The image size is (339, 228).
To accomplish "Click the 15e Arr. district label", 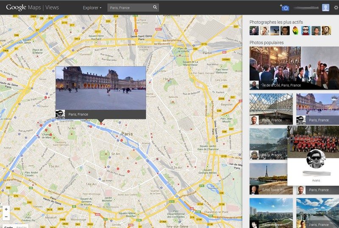I will [54, 166].
